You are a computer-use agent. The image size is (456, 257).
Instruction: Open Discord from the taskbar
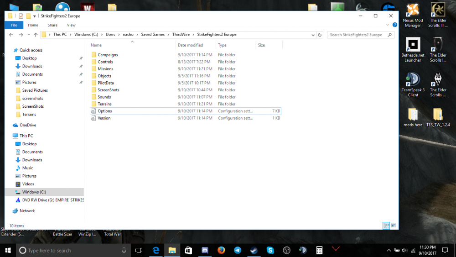205,250
